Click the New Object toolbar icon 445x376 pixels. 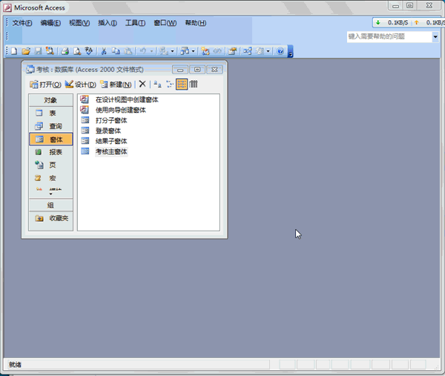tap(260, 51)
